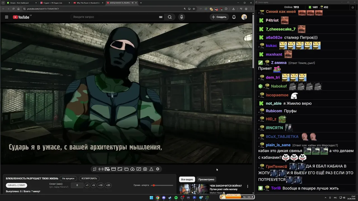Open the ЧЕМ ЗАКОНЧИТСЯ ВОЙНА video thumbnail
Viewport: 358px width, 201px height.
pyautogui.click(x=193, y=189)
